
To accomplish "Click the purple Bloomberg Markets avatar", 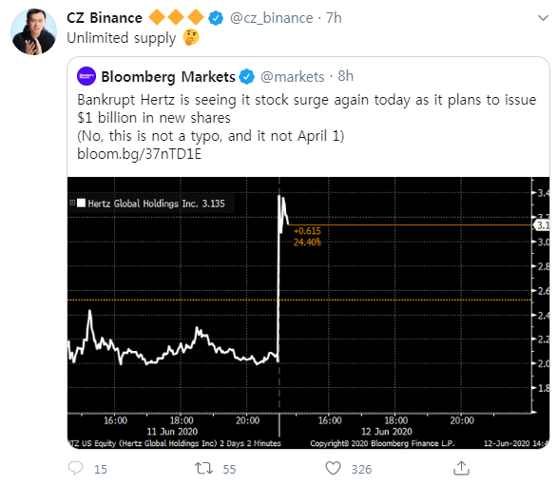I will pyautogui.click(x=87, y=76).
